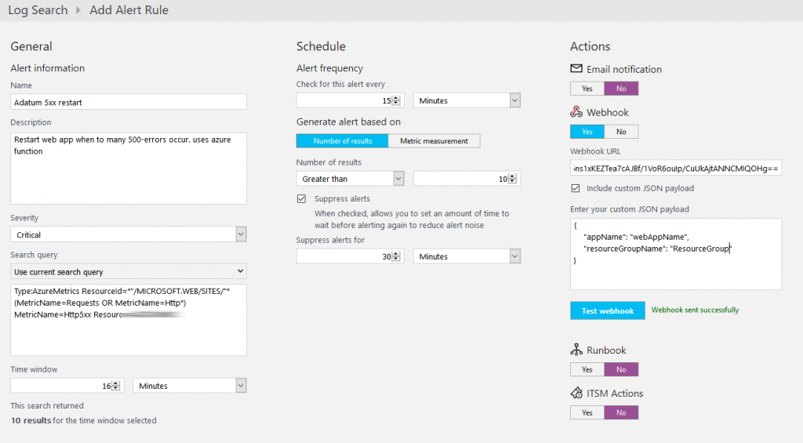Click the Test webhook button
This screenshot has height=443, width=803.
(x=608, y=310)
